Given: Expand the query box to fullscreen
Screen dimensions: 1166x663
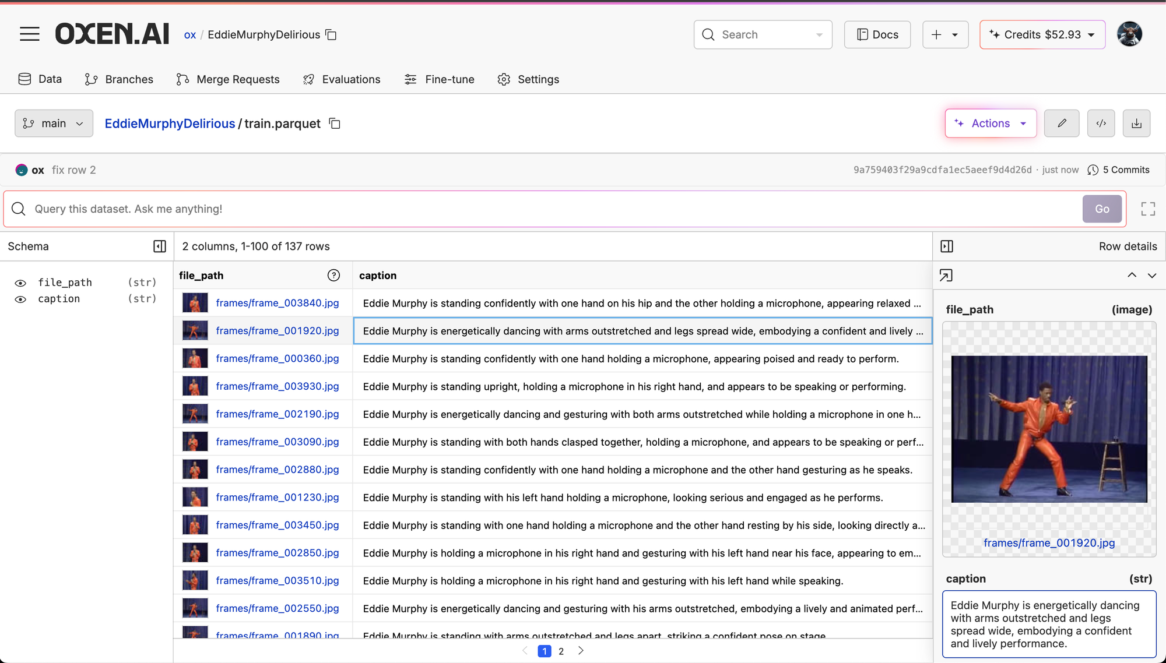Looking at the screenshot, I should (1148, 209).
